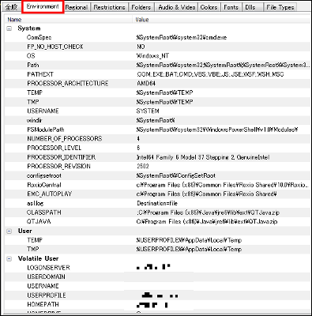312x316 pixels.
Task: Select the QTJAVA row
Action: pos(157,222)
